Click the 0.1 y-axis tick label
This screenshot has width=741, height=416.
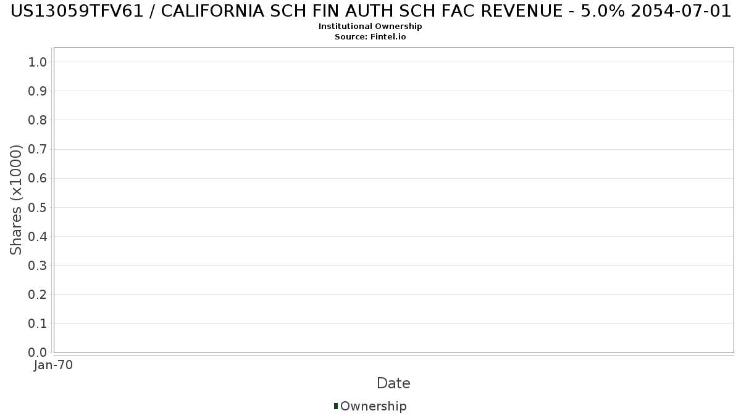click(38, 324)
